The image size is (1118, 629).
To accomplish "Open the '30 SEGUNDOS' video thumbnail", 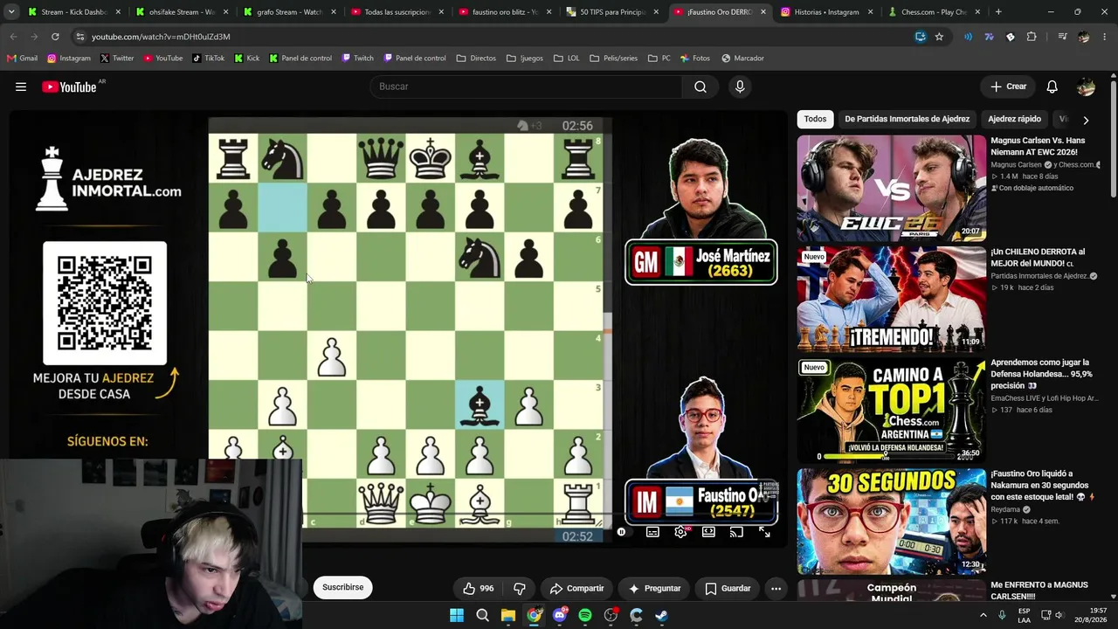I will coord(891,522).
